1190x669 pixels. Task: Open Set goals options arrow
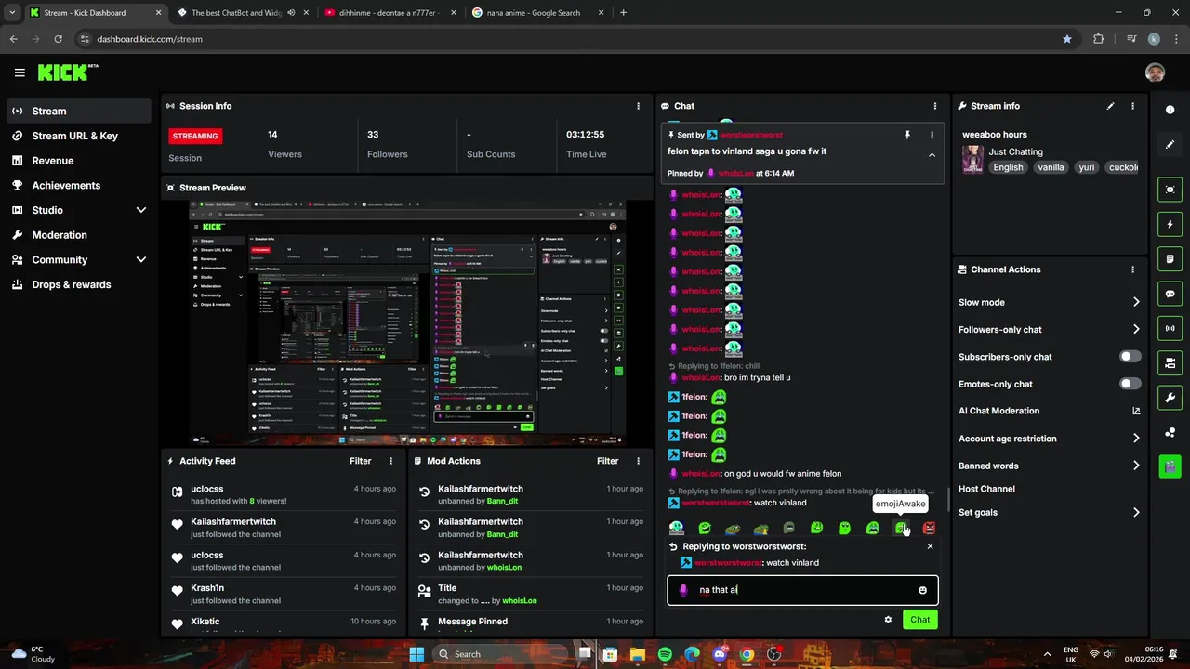(1136, 512)
